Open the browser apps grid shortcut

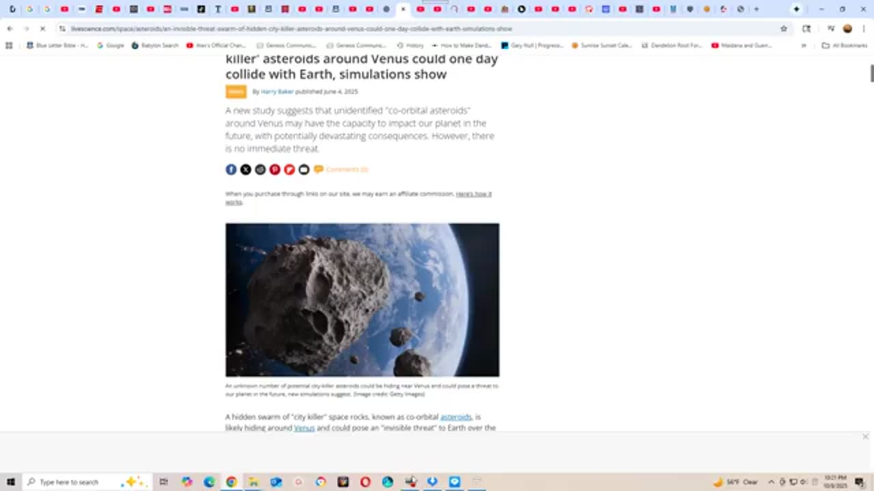tap(9, 46)
